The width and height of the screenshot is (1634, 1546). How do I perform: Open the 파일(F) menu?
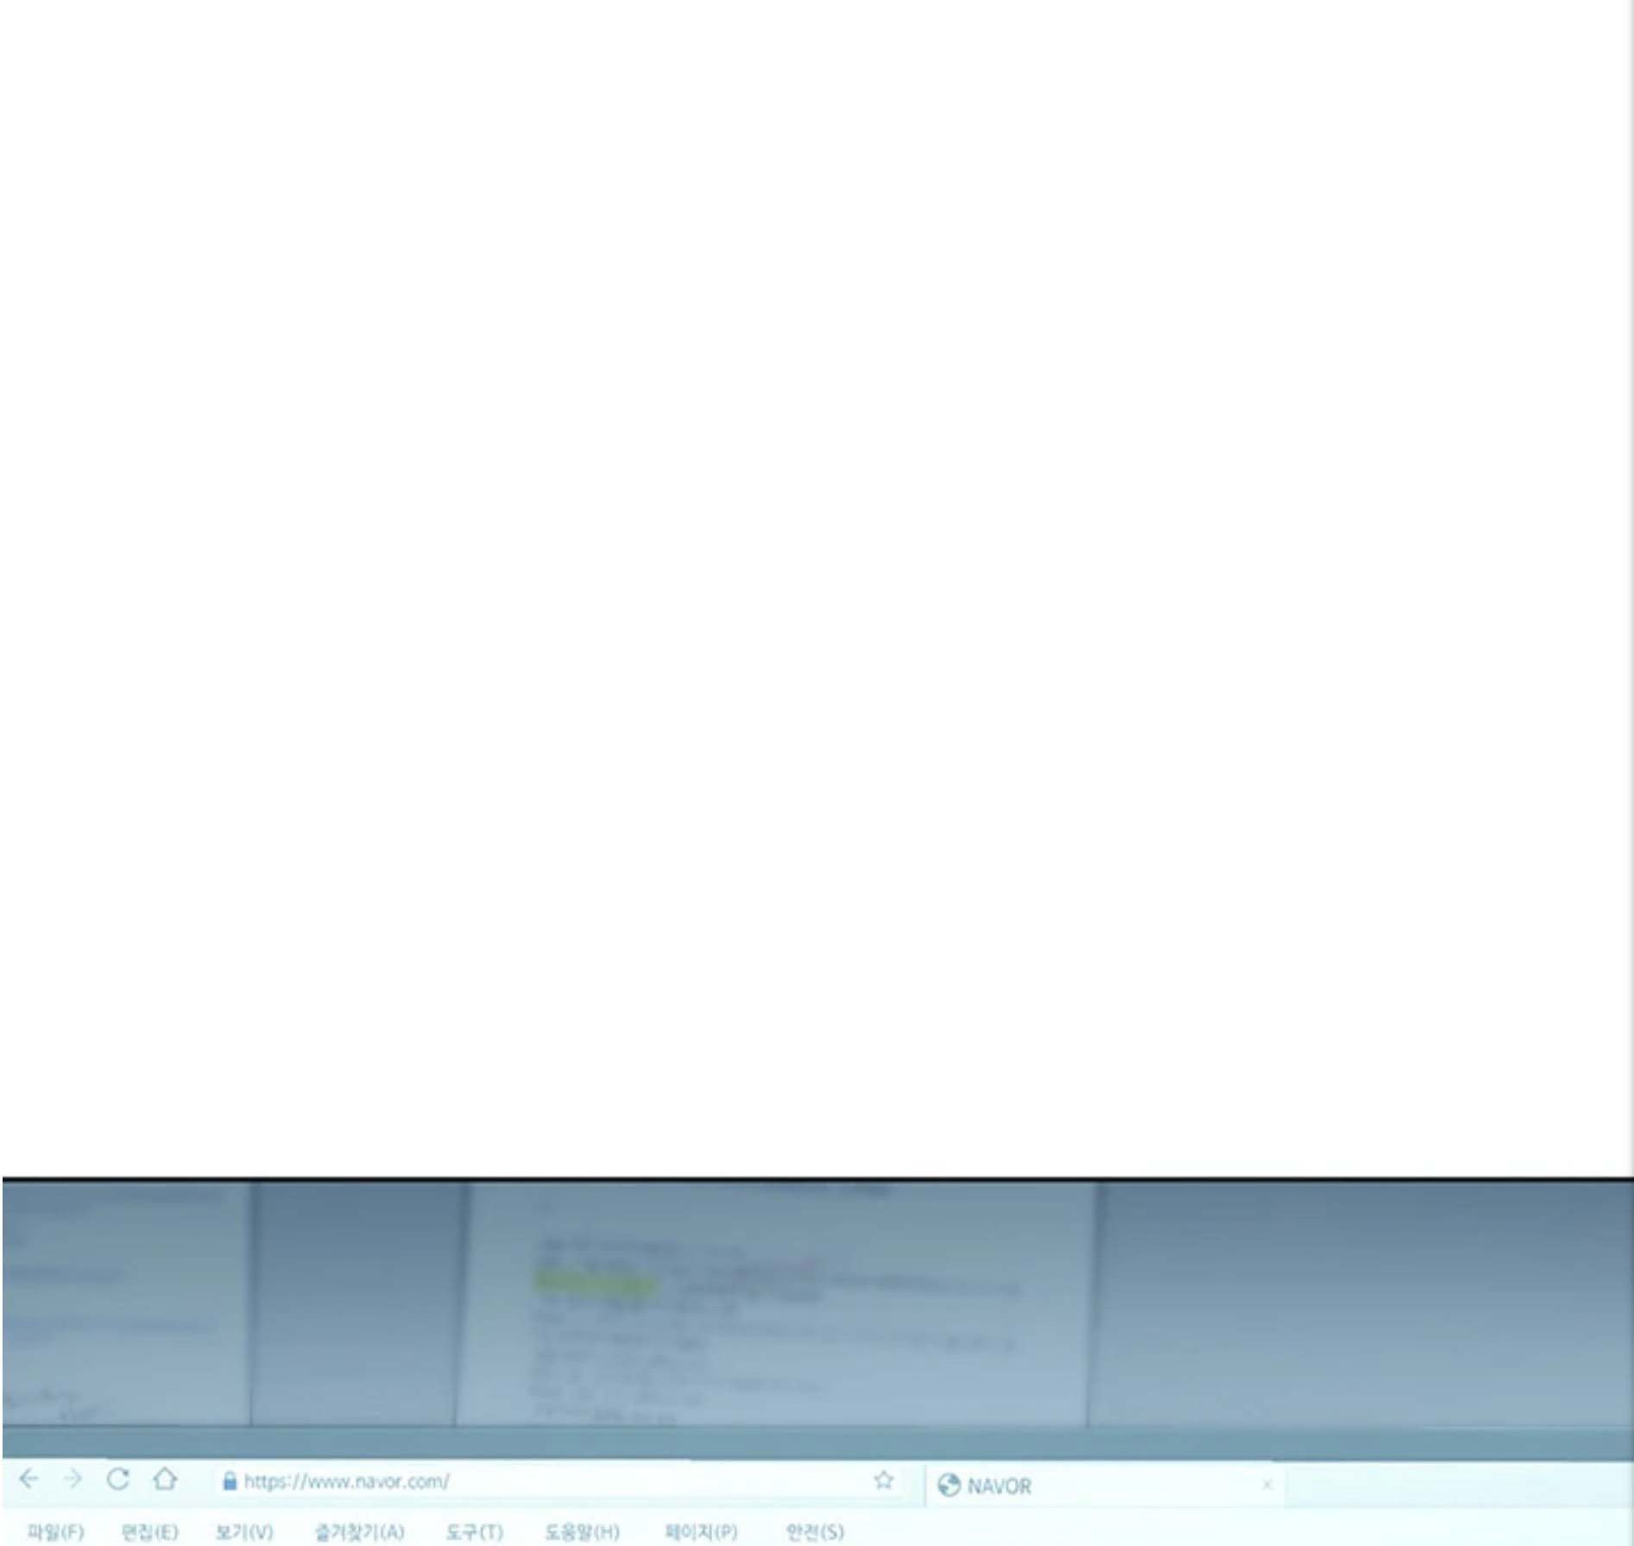pos(56,1531)
